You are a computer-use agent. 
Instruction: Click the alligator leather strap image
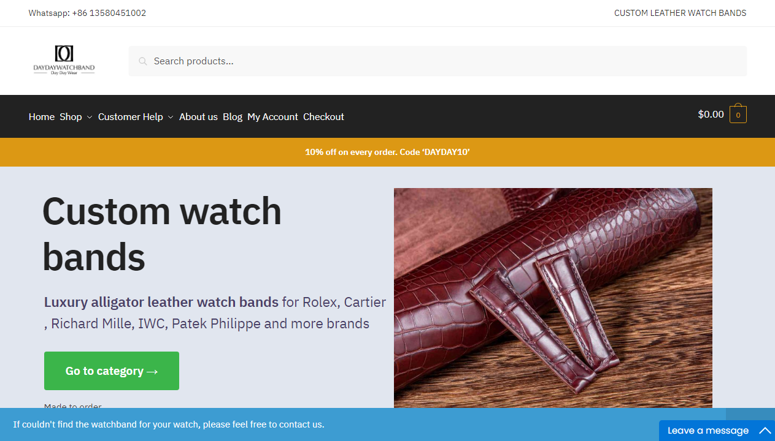coord(553,298)
